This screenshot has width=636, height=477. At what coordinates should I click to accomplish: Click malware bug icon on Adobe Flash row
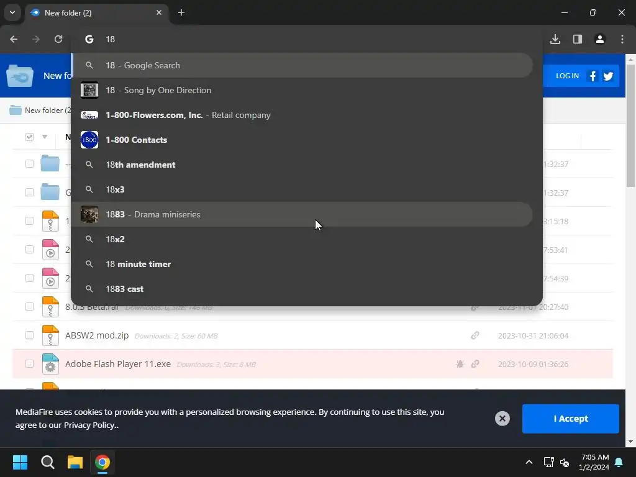coord(460,364)
